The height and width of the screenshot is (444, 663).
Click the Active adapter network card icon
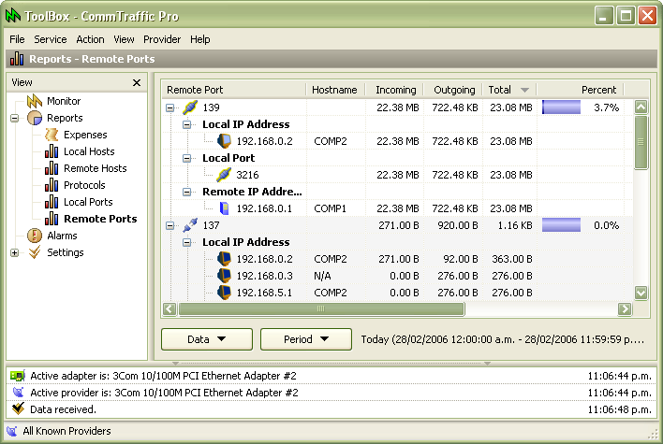click(x=18, y=376)
